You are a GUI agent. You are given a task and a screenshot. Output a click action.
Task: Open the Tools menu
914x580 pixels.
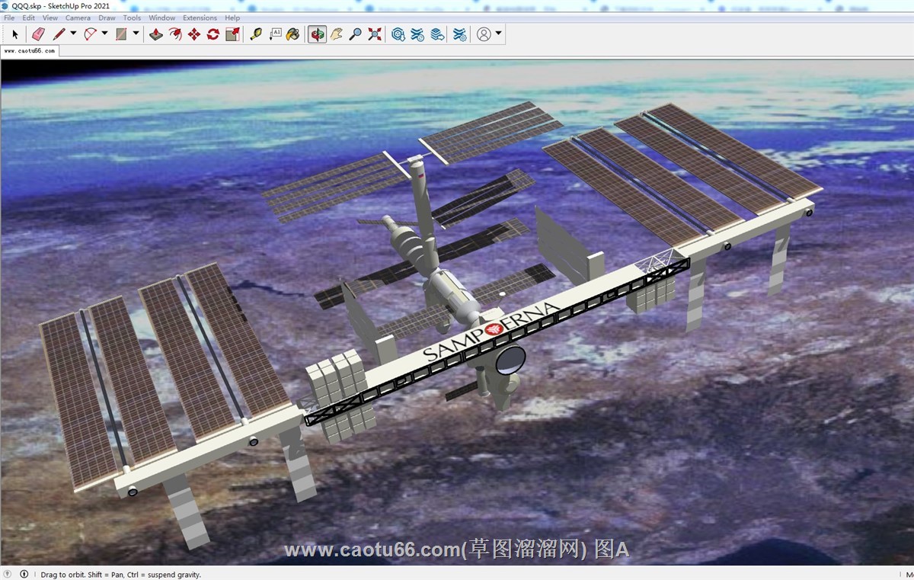coord(132,18)
